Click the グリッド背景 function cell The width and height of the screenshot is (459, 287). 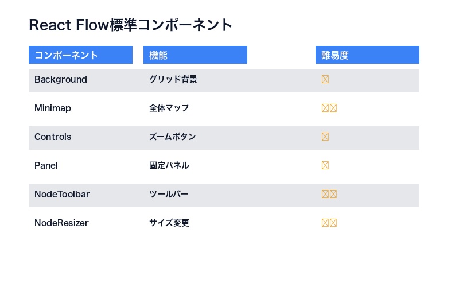(173, 80)
